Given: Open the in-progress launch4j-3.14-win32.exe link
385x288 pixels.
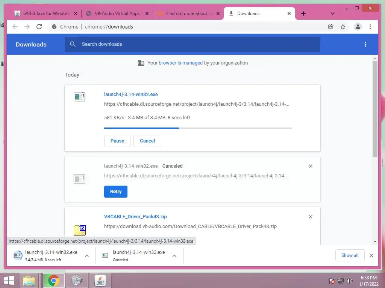Looking at the screenshot, I should tap(131, 94).
